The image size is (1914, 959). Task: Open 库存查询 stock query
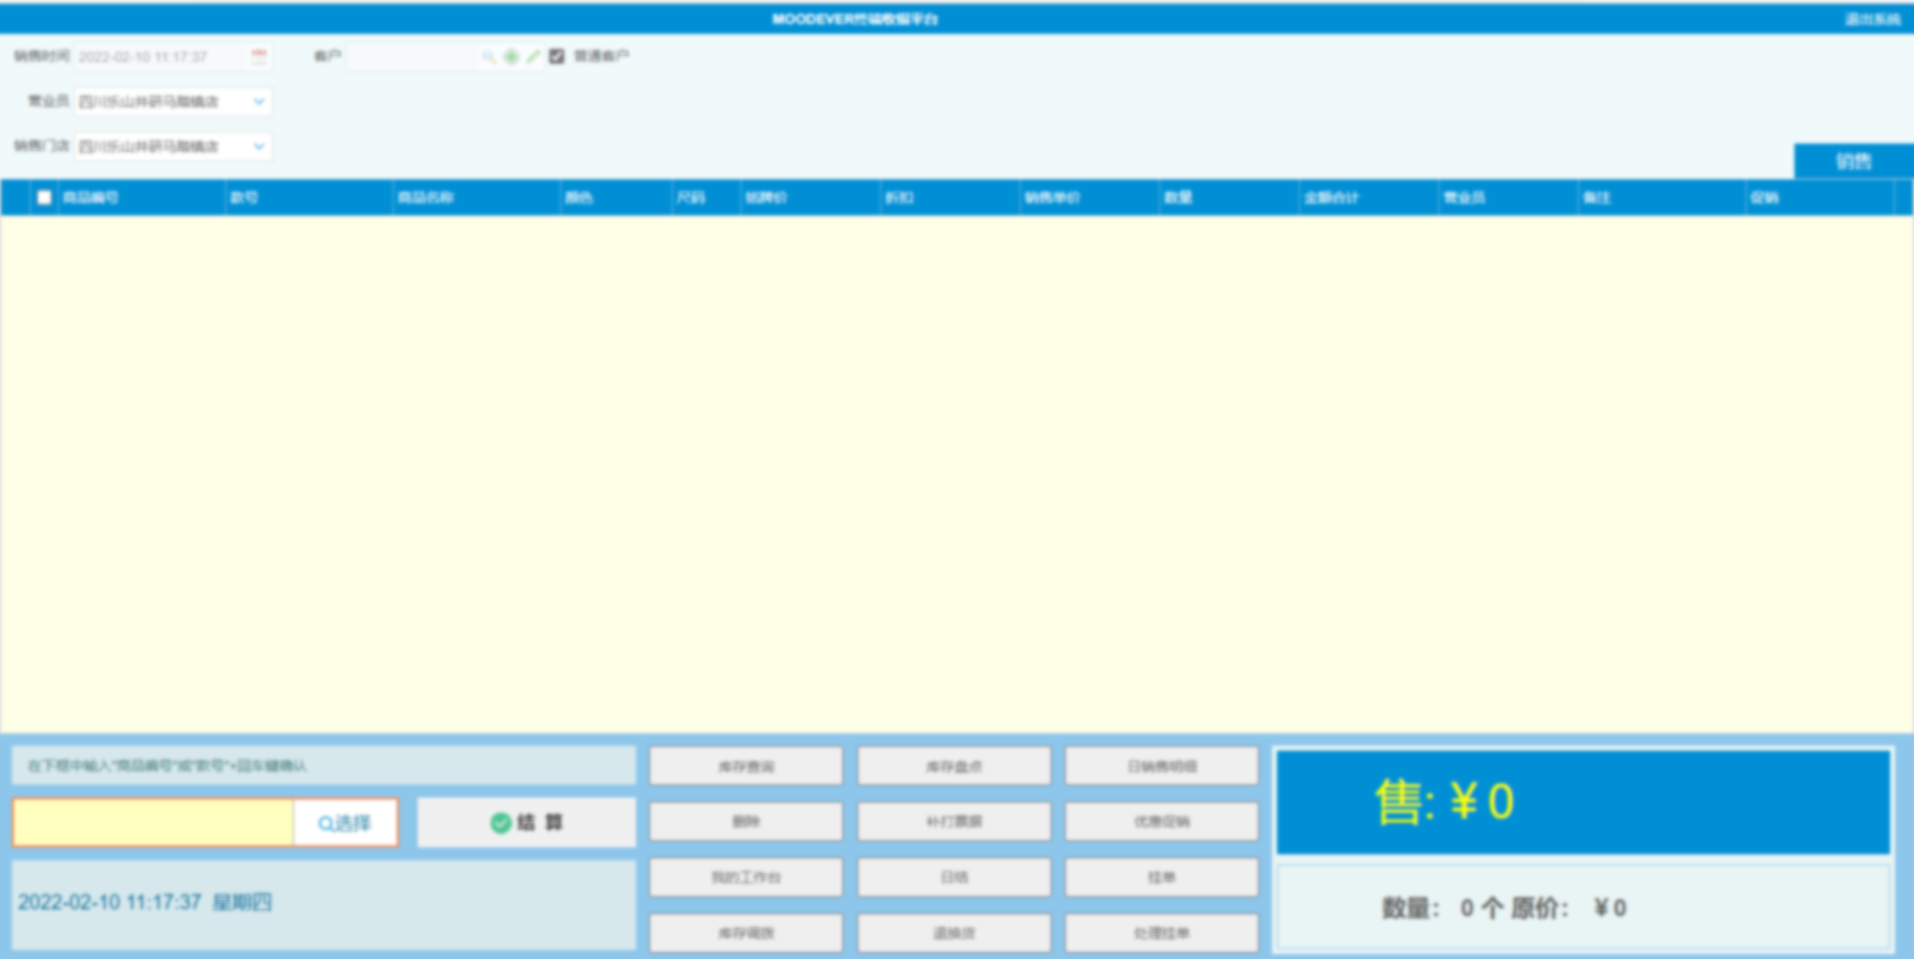click(x=746, y=767)
